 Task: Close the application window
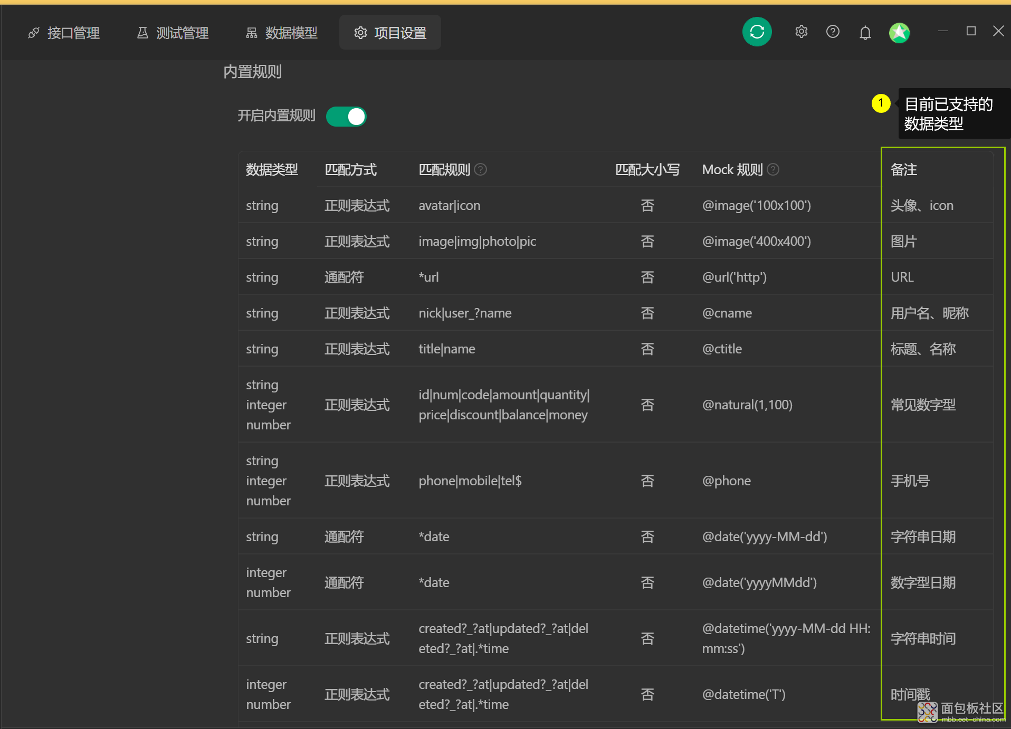pyautogui.click(x=998, y=31)
